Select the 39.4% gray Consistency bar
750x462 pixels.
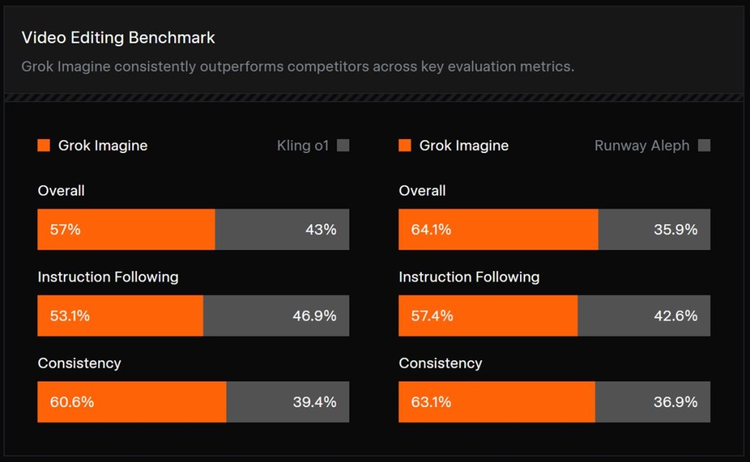point(288,402)
